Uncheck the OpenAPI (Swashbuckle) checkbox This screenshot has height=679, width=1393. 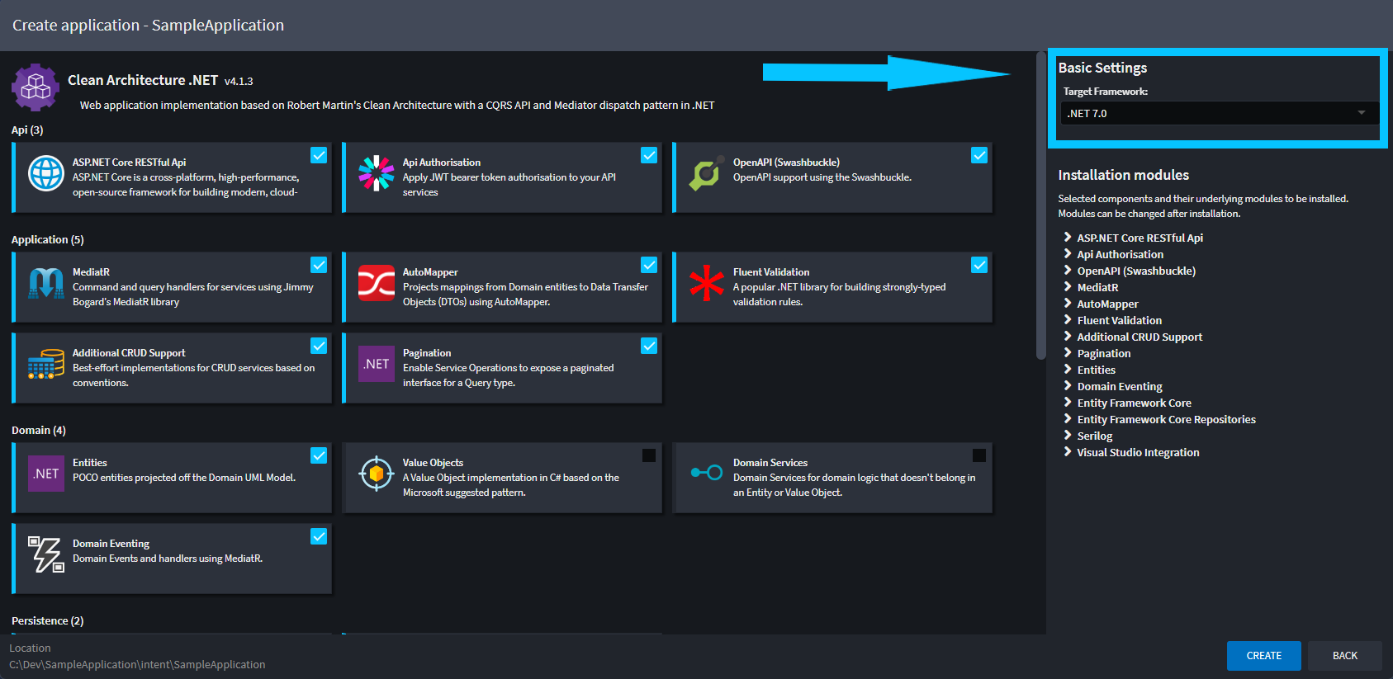[979, 155]
